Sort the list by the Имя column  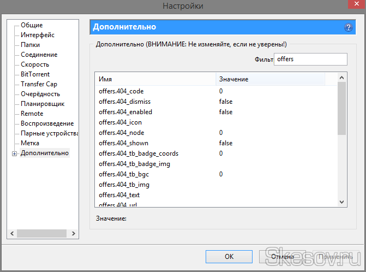(x=155, y=79)
